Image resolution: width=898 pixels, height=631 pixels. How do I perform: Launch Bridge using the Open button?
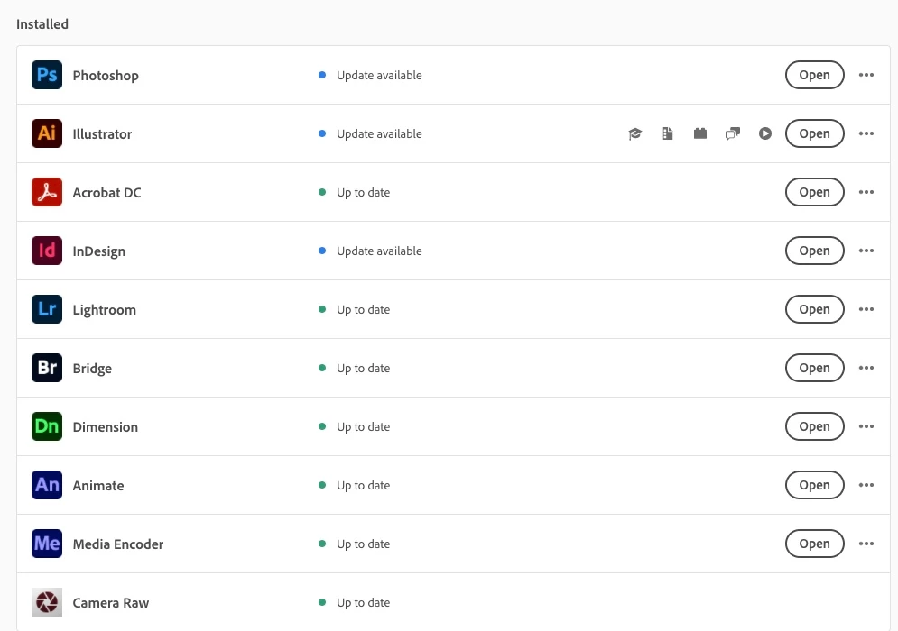814,368
